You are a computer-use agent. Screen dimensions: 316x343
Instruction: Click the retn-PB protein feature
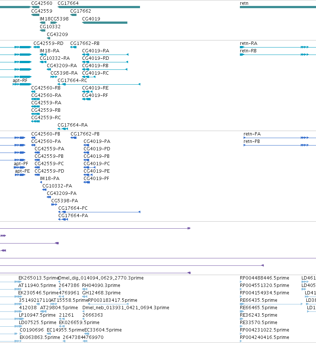280,145
